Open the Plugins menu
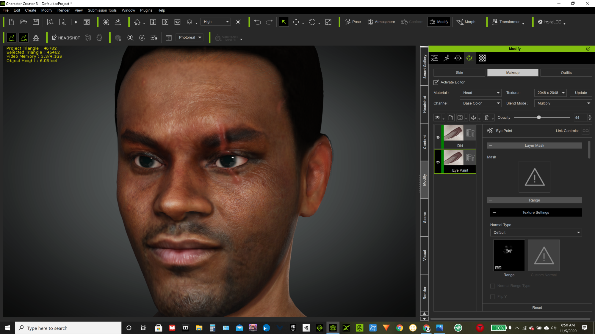The image size is (595, 334). (146, 10)
